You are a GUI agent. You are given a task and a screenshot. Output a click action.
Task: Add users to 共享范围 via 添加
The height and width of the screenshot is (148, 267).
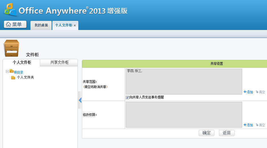[248, 92]
